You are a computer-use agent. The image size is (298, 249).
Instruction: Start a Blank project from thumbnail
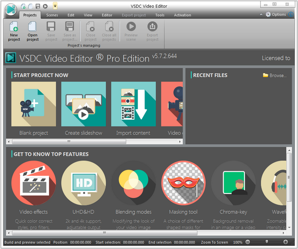(33, 104)
